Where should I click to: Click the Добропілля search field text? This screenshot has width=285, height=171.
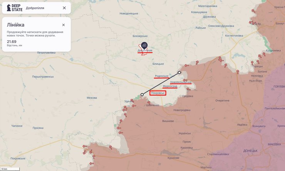tap(35, 8)
